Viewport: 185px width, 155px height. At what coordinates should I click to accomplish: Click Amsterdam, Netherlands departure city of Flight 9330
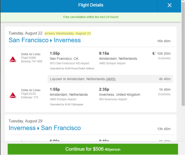pyautogui.click(x=69, y=95)
